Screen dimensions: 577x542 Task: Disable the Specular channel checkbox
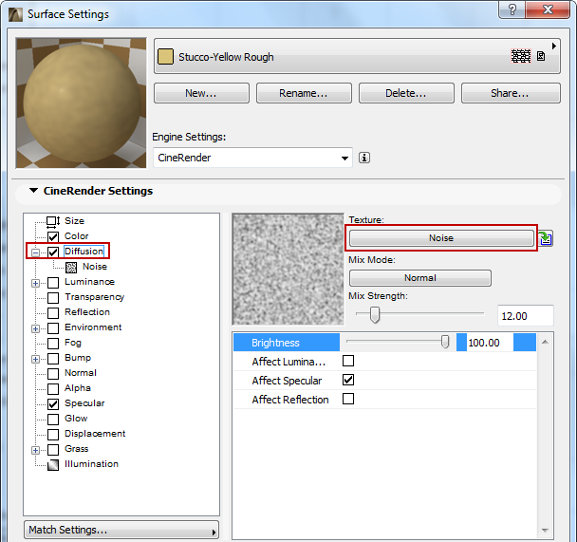53,404
